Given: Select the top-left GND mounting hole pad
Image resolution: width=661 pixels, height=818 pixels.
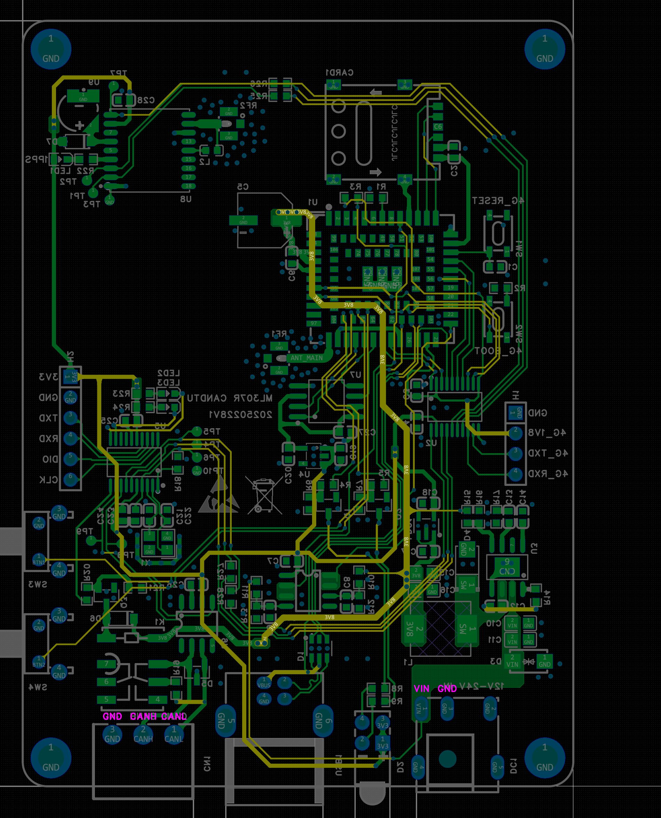Looking at the screenshot, I should coord(51,49).
